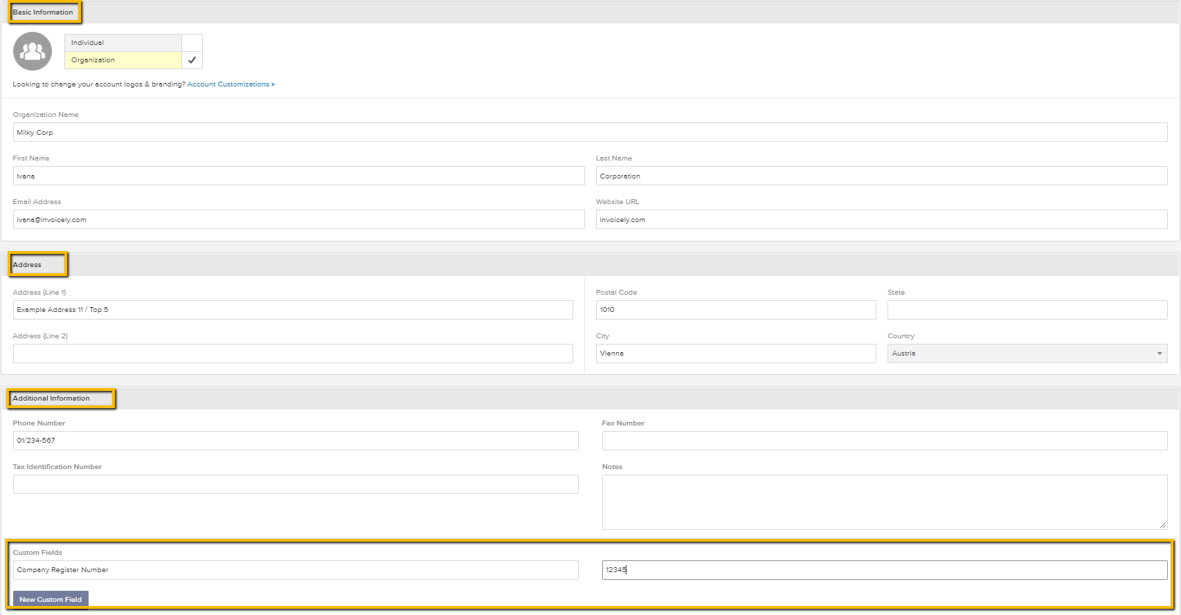This screenshot has height=615, width=1181.
Task: Click the Email Address field
Action: point(298,219)
